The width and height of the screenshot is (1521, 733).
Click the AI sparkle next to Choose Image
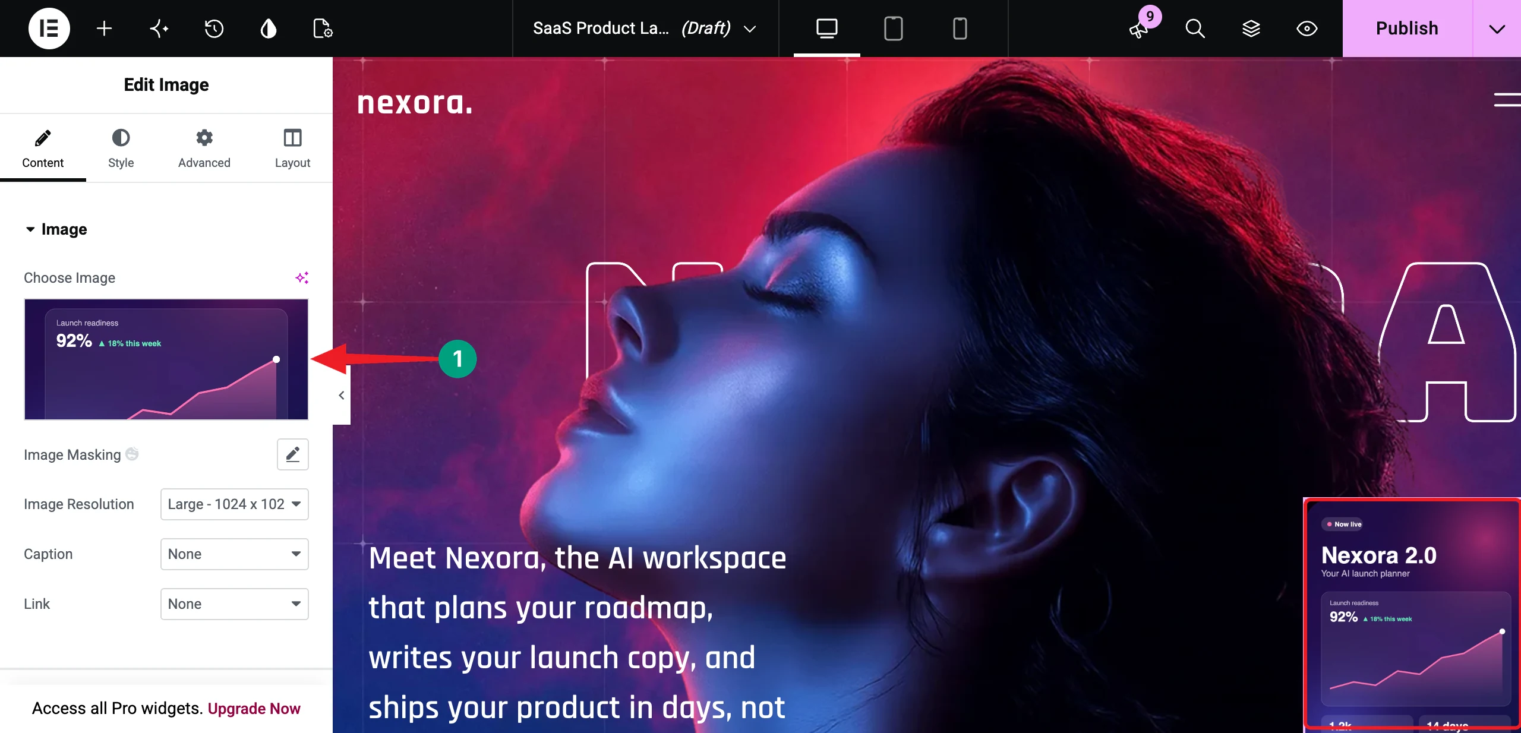(302, 277)
